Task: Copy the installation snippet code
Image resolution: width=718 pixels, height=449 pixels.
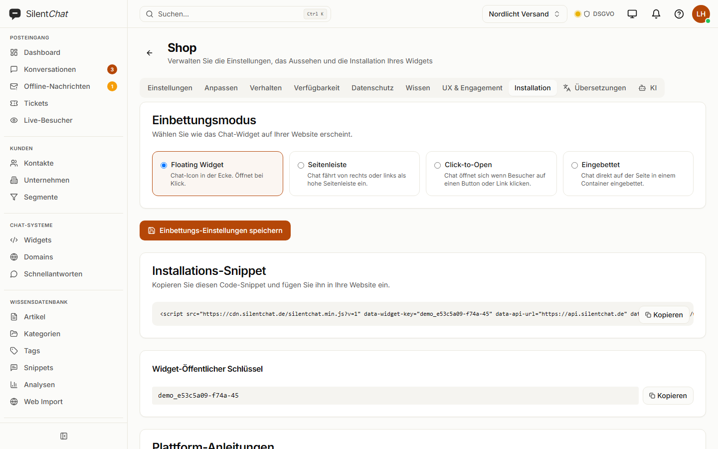Action: tap(664, 315)
